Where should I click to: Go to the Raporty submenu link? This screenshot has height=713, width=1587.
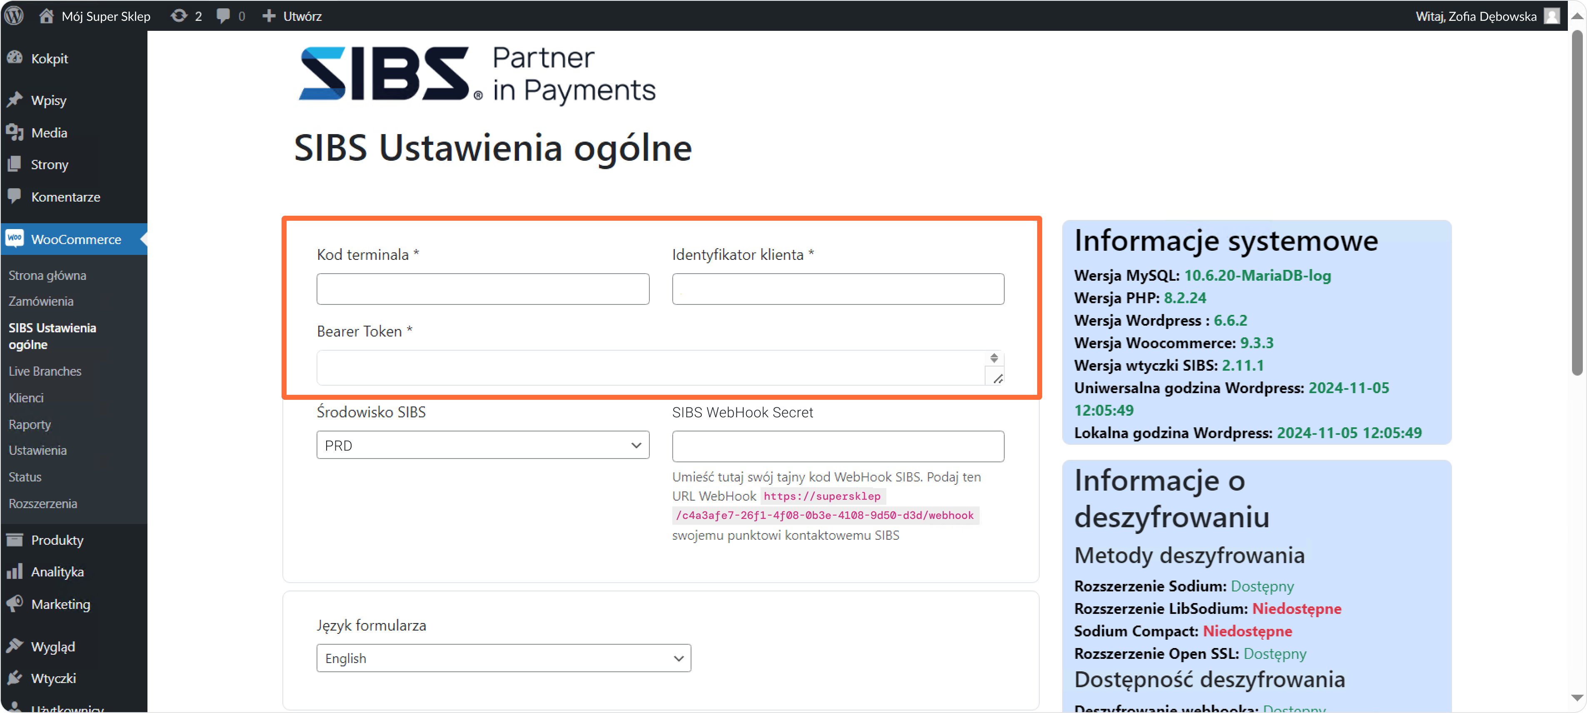30,424
